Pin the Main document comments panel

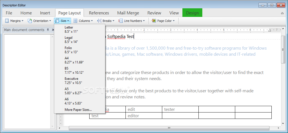(48, 30)
